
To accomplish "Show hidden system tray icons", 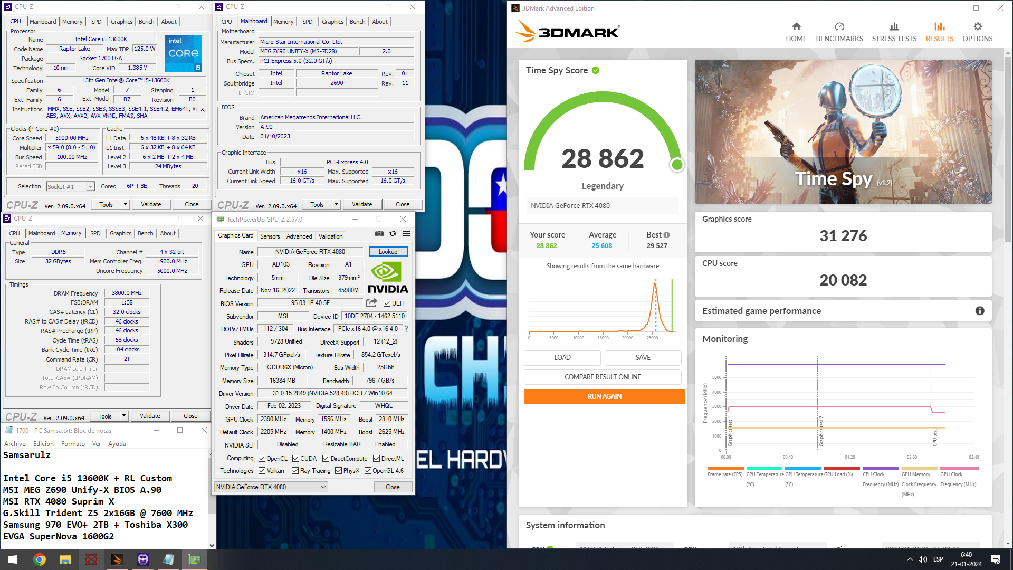I will click(x=910, y=559).
